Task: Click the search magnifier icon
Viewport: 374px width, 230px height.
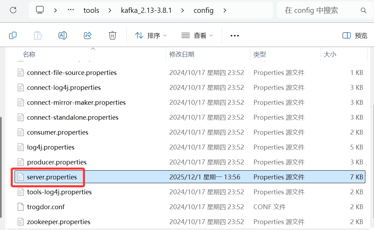Action: [363, 10]
